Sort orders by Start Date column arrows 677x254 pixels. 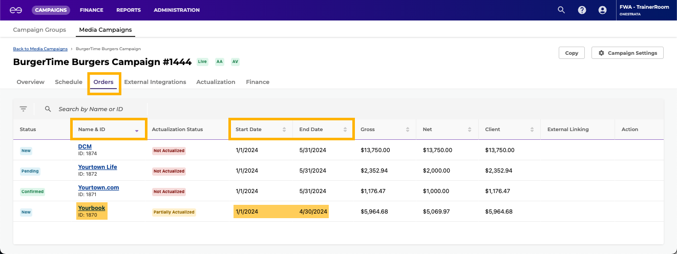[x=284, y=130]
